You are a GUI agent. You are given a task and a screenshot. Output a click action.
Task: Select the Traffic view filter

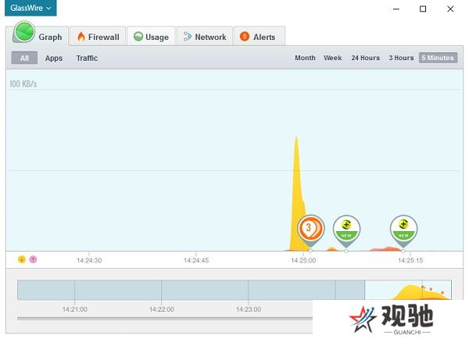[87, 58]
